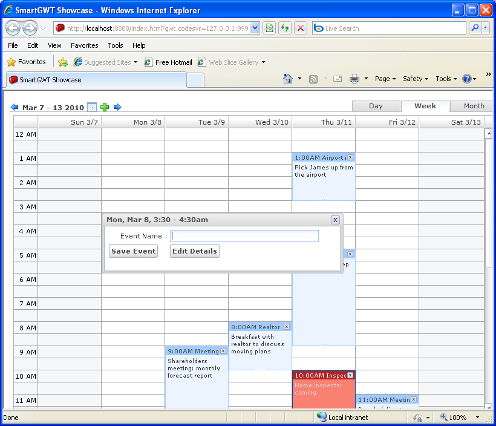Refresh the page
The image size is (496, 426).
[x=285, y=28]
